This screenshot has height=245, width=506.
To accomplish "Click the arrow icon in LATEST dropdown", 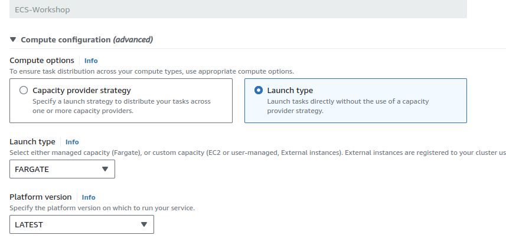I will tap(144, 224).
